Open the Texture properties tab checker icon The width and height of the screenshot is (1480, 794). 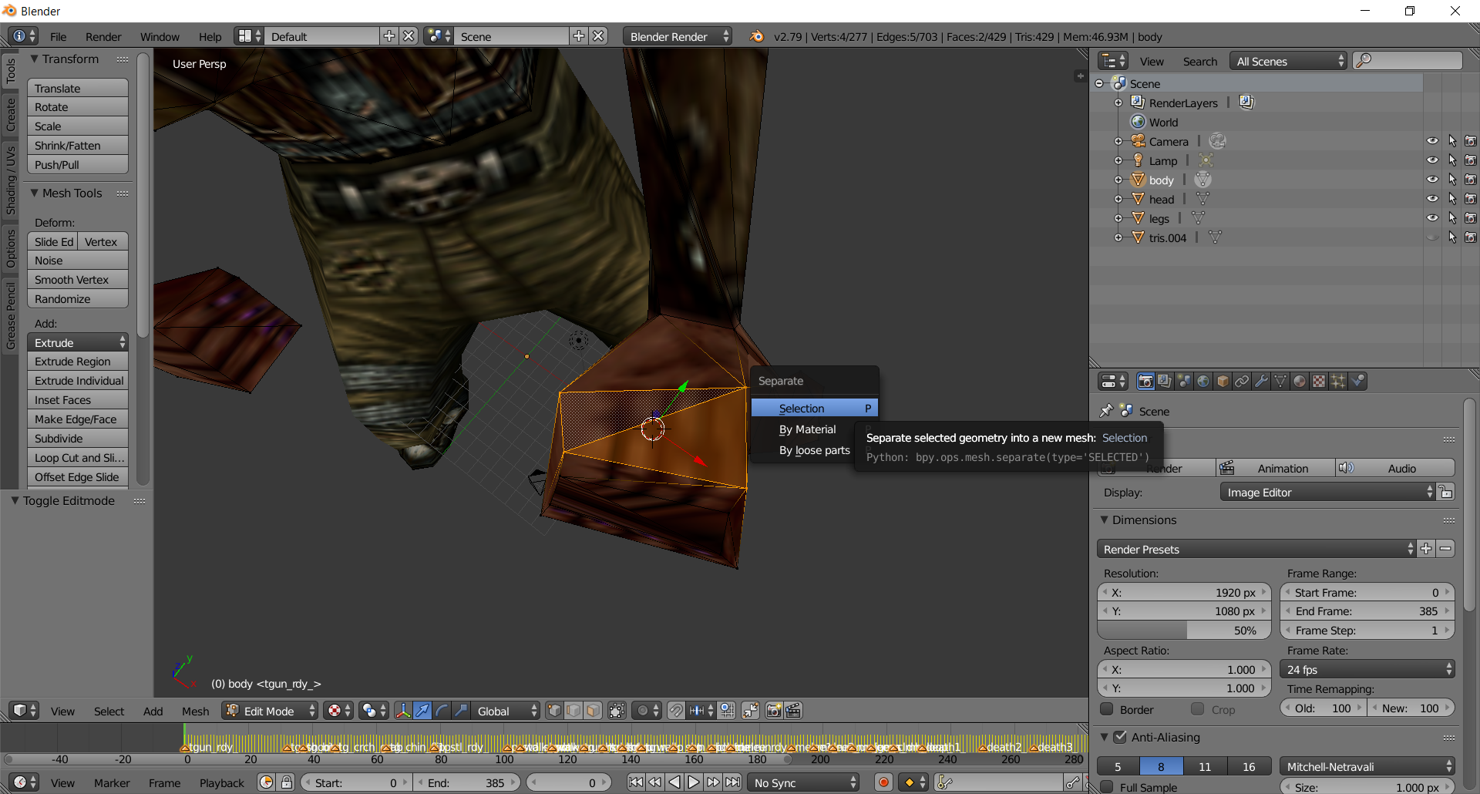click(1319, 382)
